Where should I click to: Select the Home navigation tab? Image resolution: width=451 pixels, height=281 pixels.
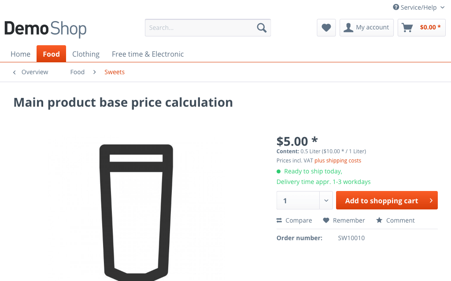(21, 54)
